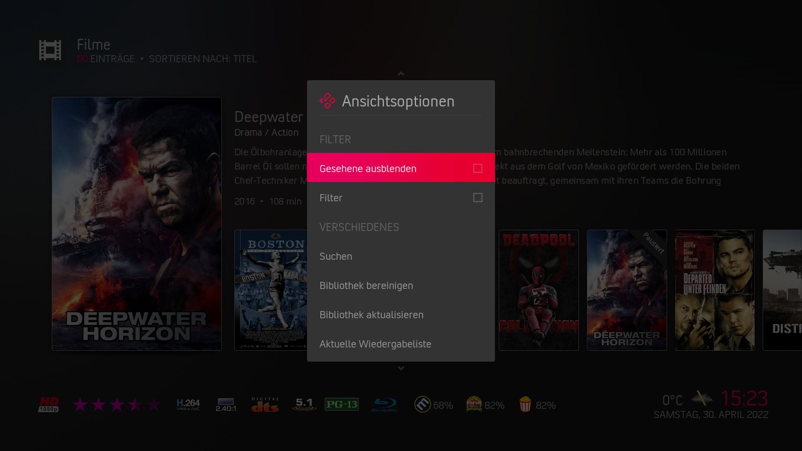
Task: Click the Rotten Tomatoes fresh icon
Action: tap(474, 404)
